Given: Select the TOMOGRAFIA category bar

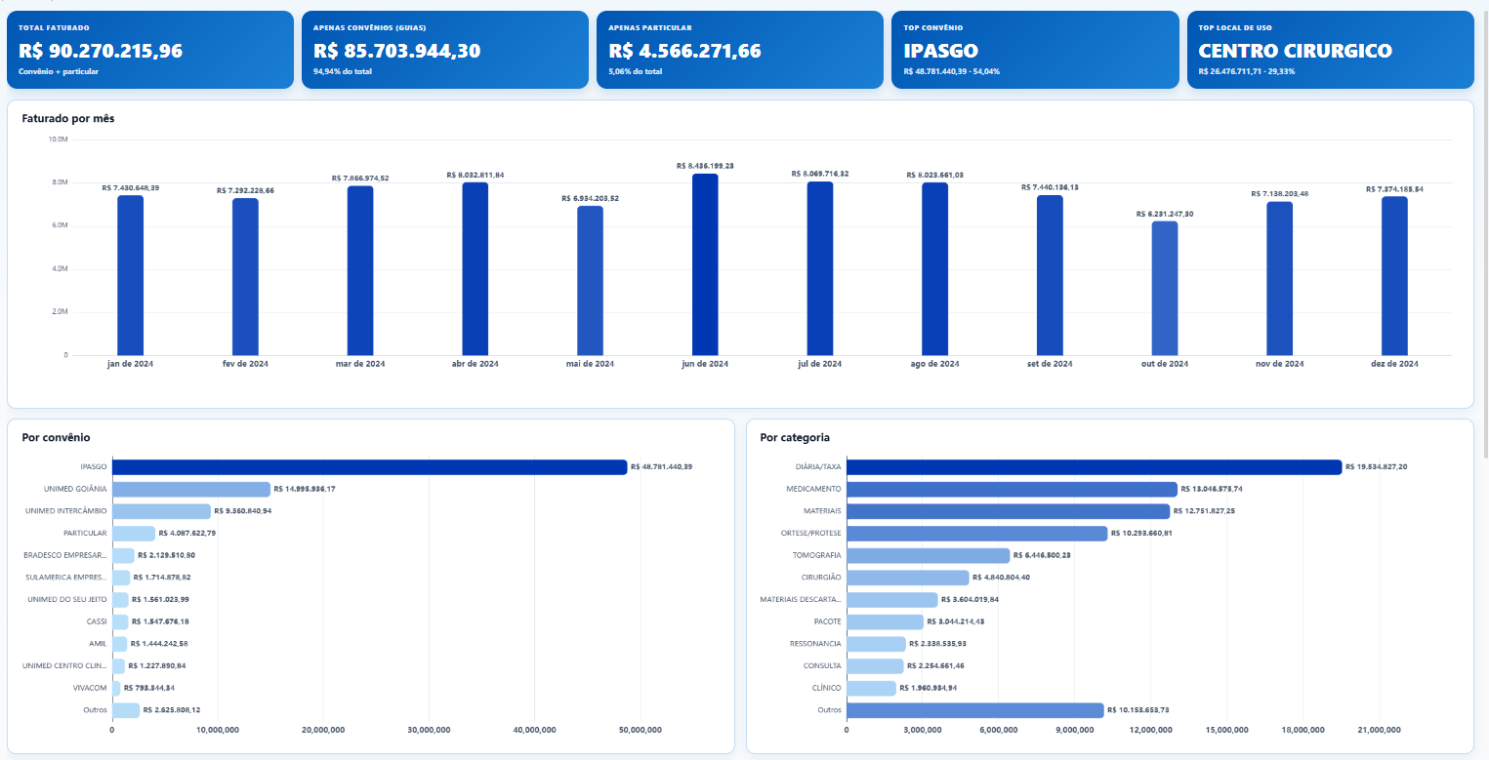Looking at the screenshot, I should pos(929,555).
